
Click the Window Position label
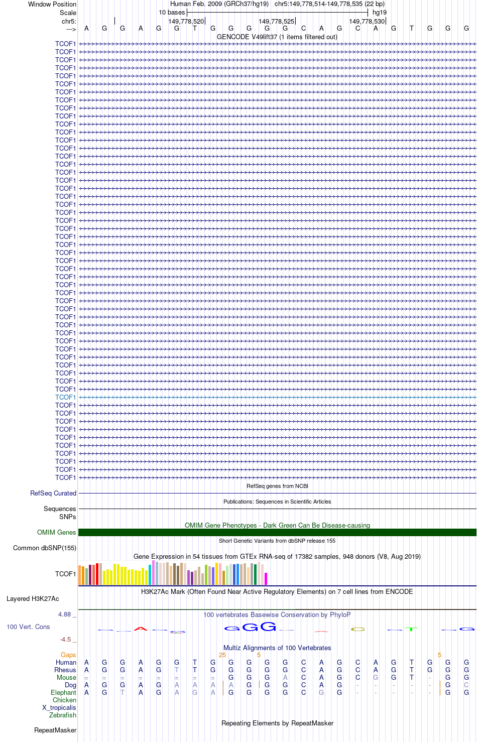(52, 4)
